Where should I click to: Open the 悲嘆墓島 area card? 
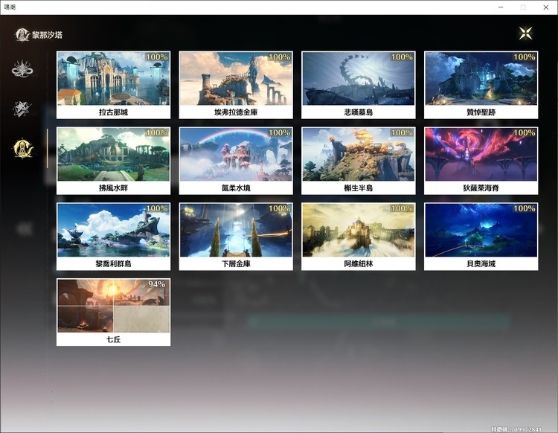click(x=359, y=85)
